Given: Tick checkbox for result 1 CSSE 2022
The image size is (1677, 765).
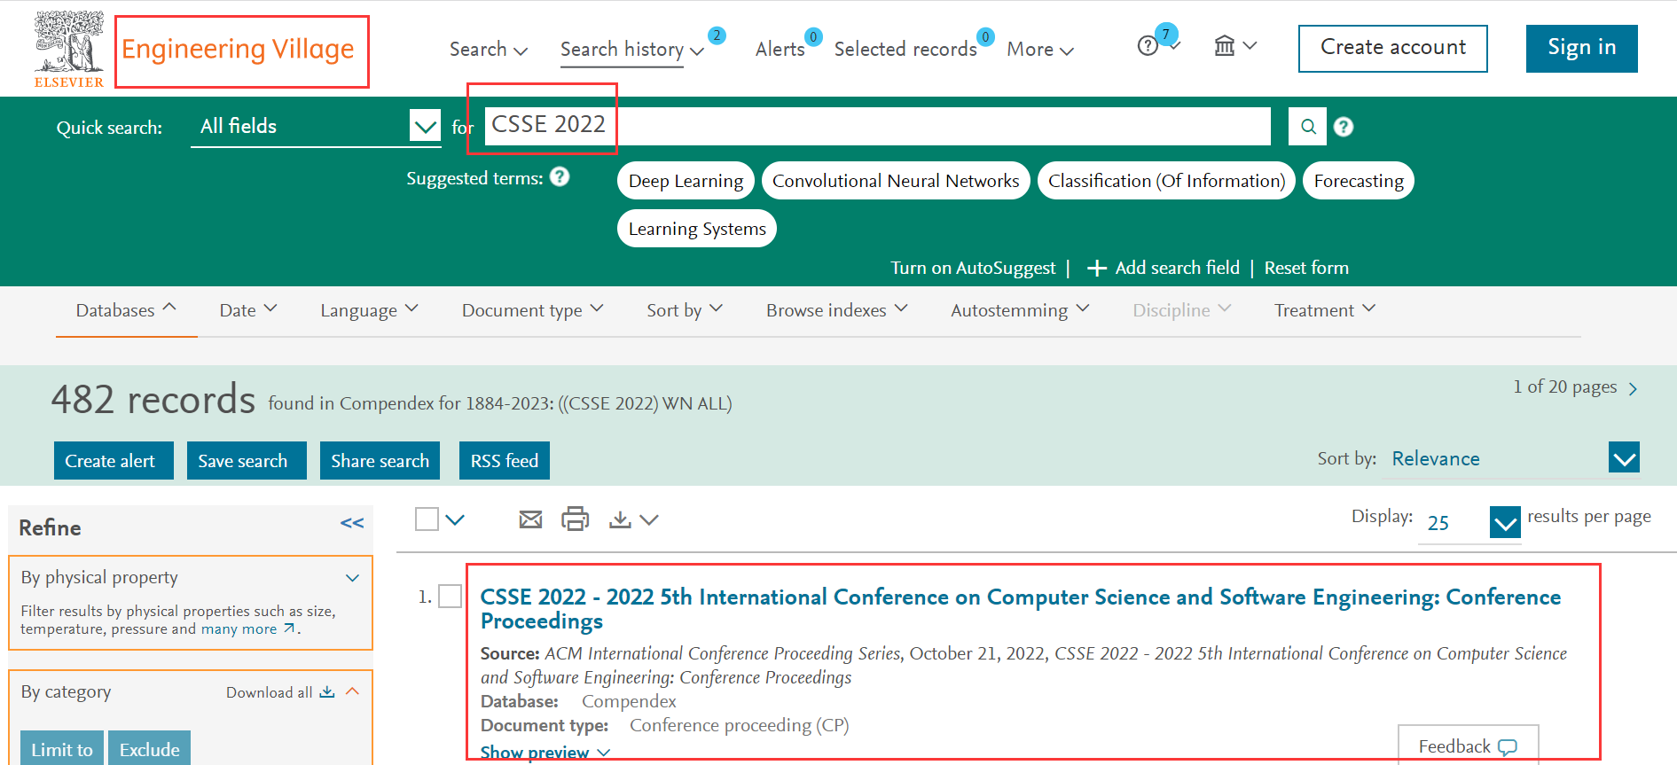Looking at the screenshot, I should 451,596.
